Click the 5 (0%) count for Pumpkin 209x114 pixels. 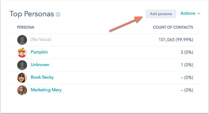coord(187,52)
